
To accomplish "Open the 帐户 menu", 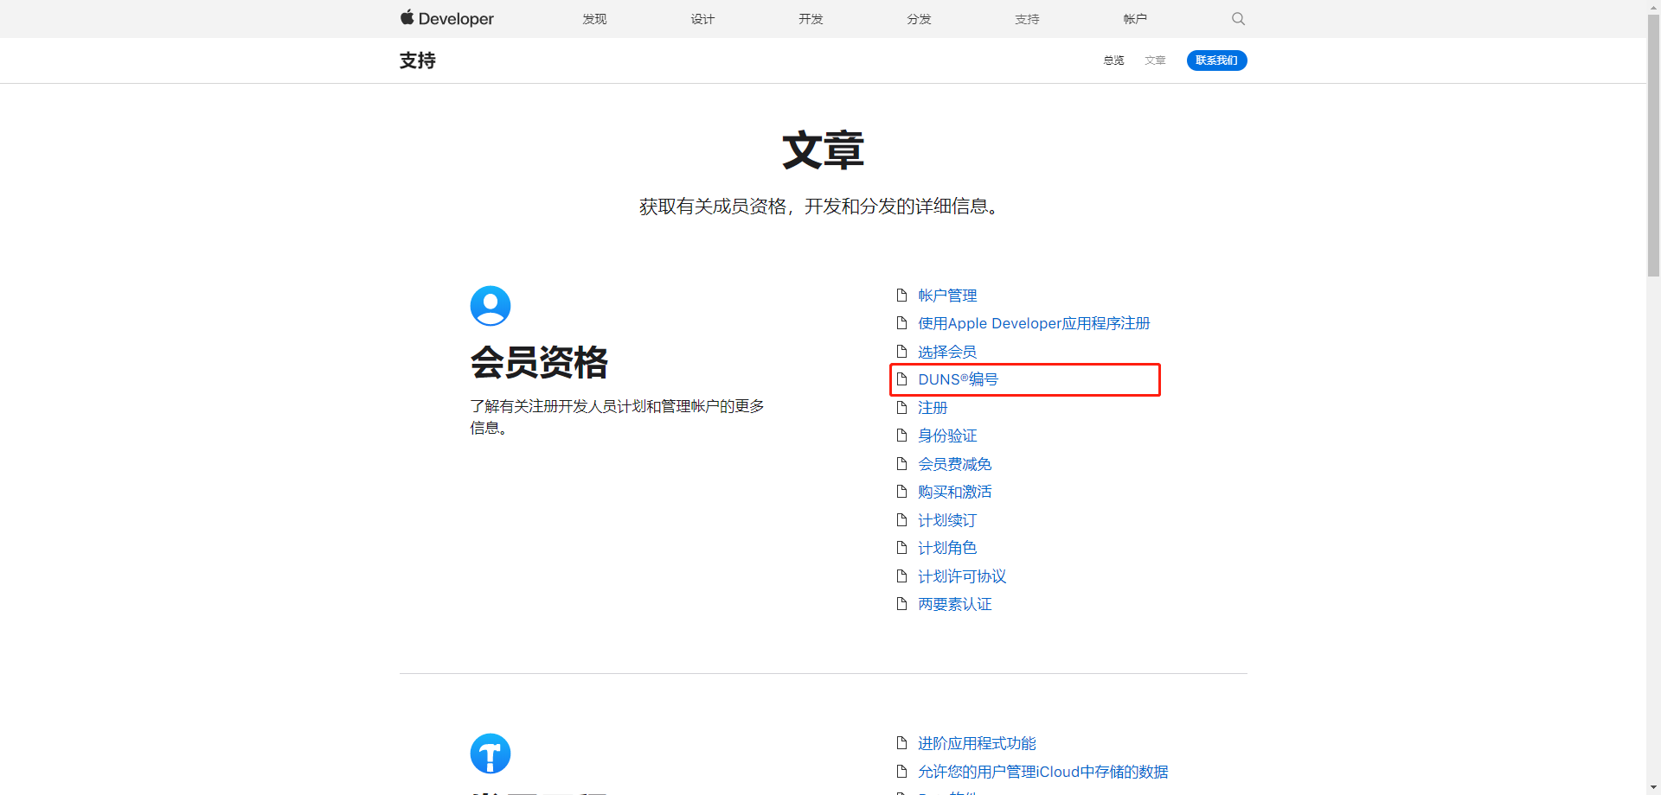I will [x=1135, y=19].
